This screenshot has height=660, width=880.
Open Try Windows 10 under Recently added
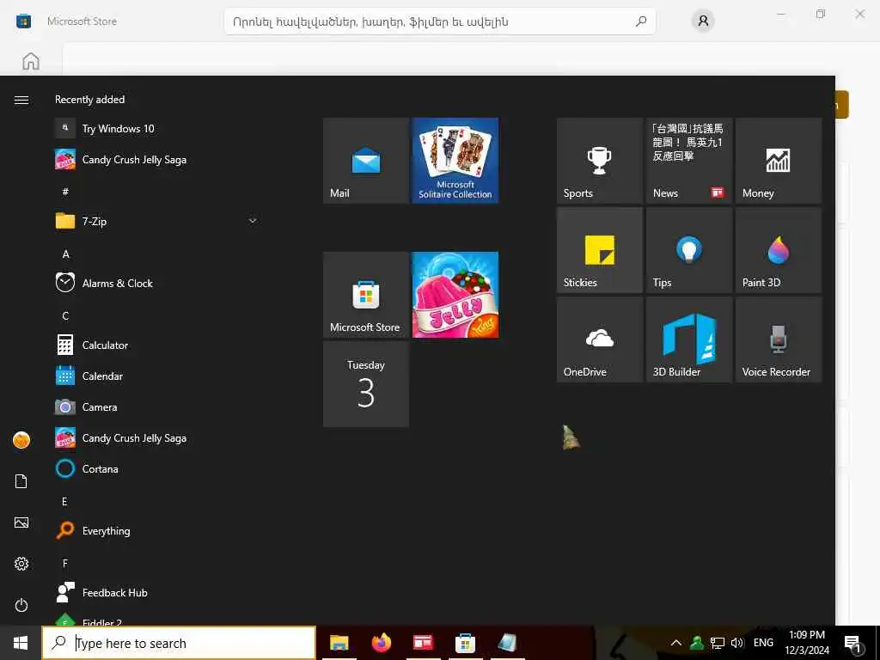pyautogui.click(x=157, y=129)
